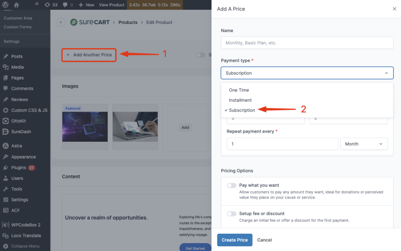The image size is (401, 251).
Task: Click the WordPress logo icon in admin bar
Action: (5, 5)
